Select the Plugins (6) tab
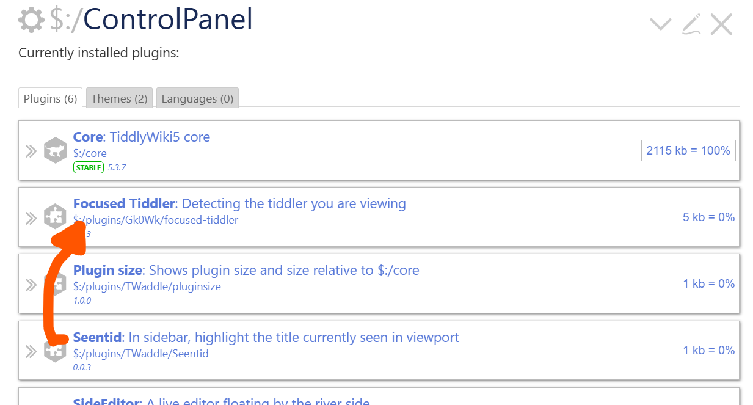This screenshot has width=753, height=405. [x=50, y=98]
